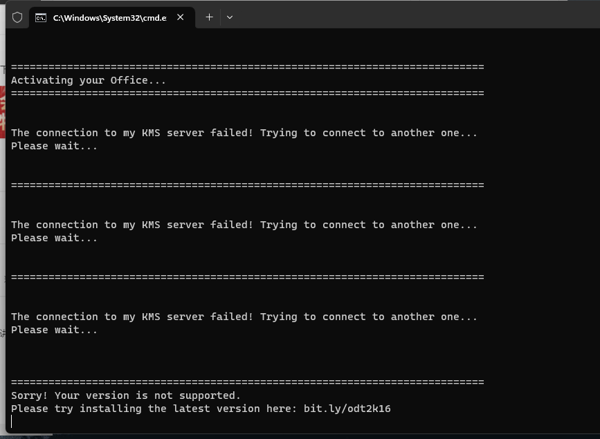Image resolution: width=600 pixels, height=439 pixels.
Task: Click the cmd icon on the tab
Action: coord(41,17)
